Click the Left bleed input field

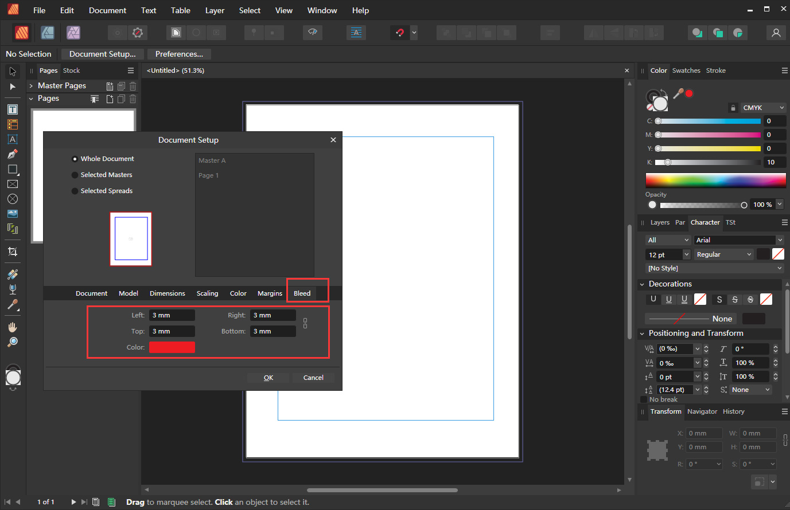pos(172,315)
